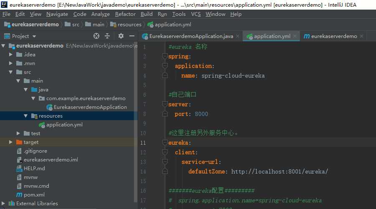376x209 pixels.
Task: Click the Project panel vertical scrollbar
Action: click(136, 122)
